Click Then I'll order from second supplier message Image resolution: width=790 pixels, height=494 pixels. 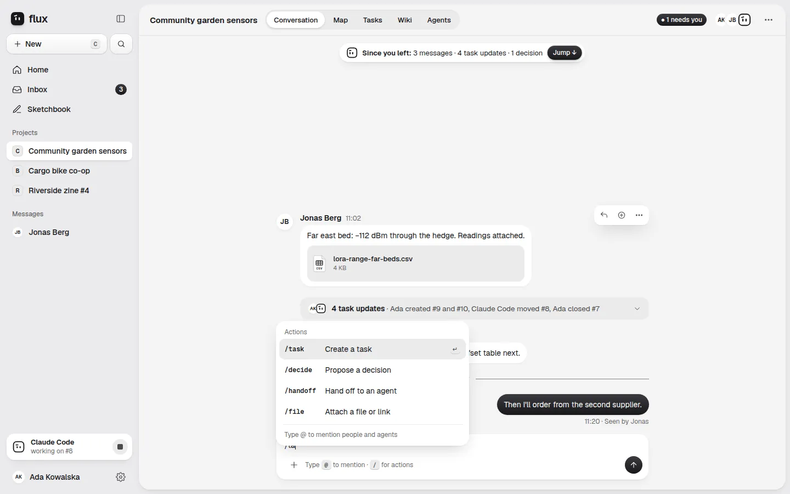point(573,405)
